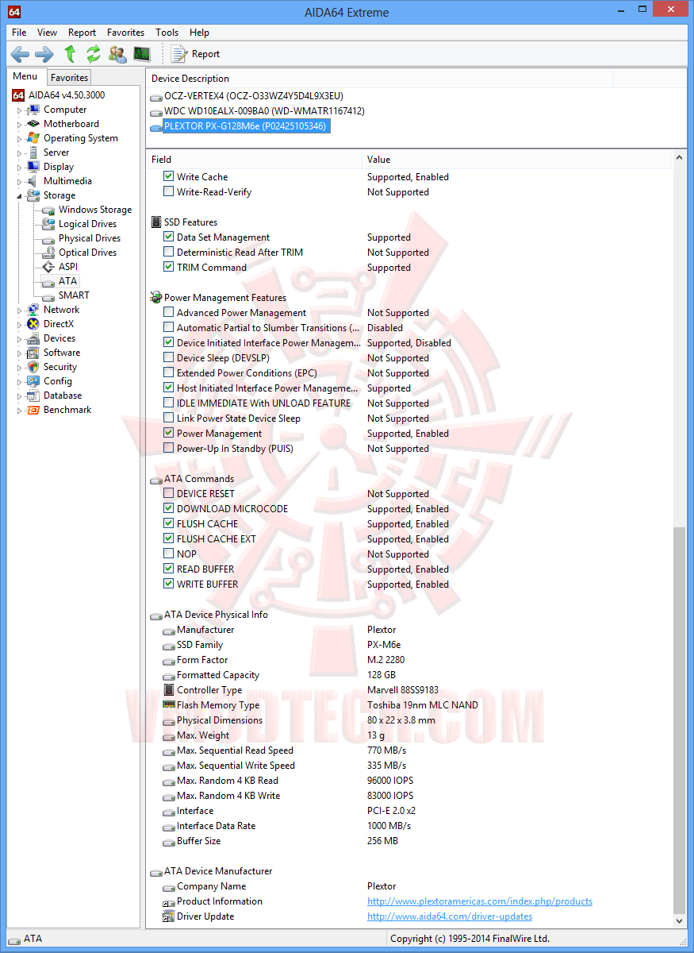
Task: Open Windows Storage under Storage
Action: coord(95,210)
